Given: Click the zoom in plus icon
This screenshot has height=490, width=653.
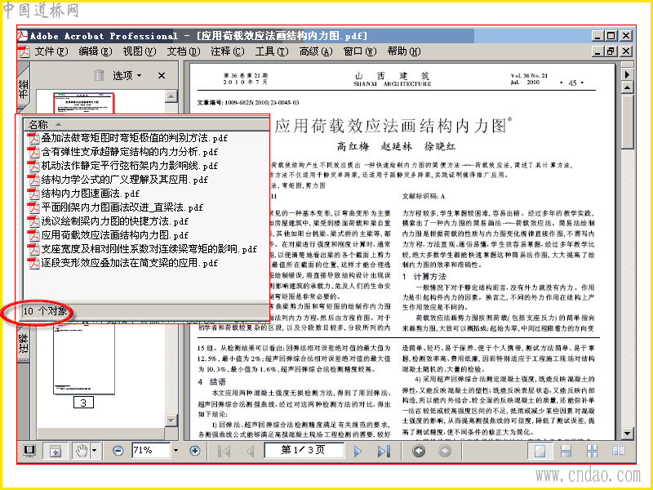Looking at the screenshot, I should click(x=194, y=451).
